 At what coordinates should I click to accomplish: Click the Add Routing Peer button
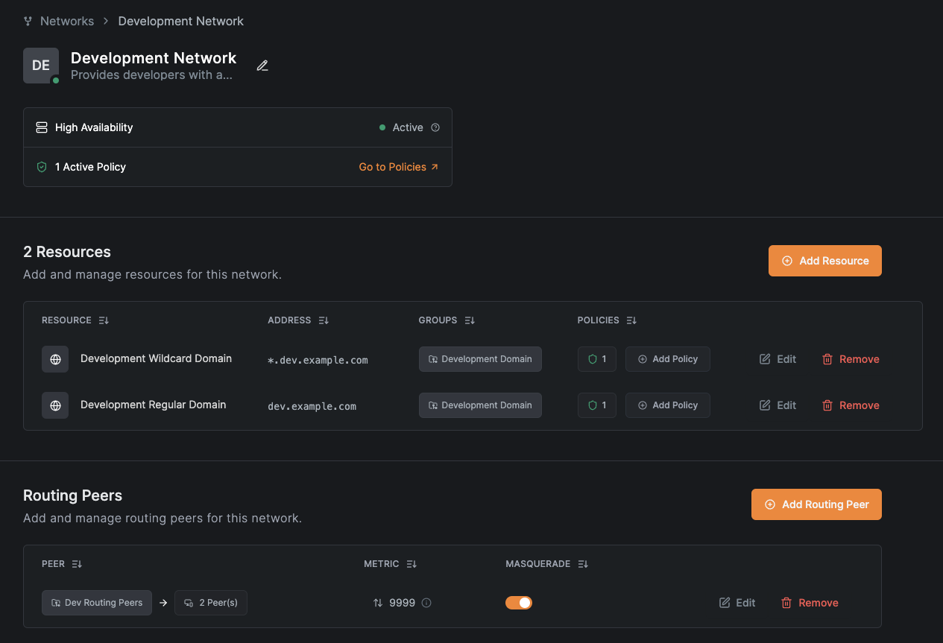(816, 504)
